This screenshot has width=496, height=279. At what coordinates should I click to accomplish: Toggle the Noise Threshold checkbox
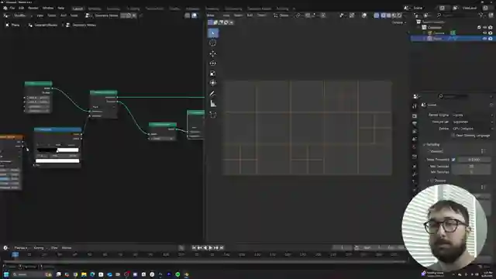pos(453,160)
